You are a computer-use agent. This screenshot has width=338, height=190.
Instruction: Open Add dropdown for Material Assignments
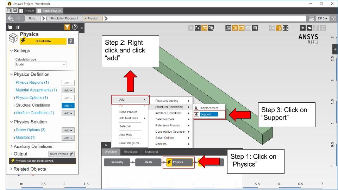(x=68, y=90)
